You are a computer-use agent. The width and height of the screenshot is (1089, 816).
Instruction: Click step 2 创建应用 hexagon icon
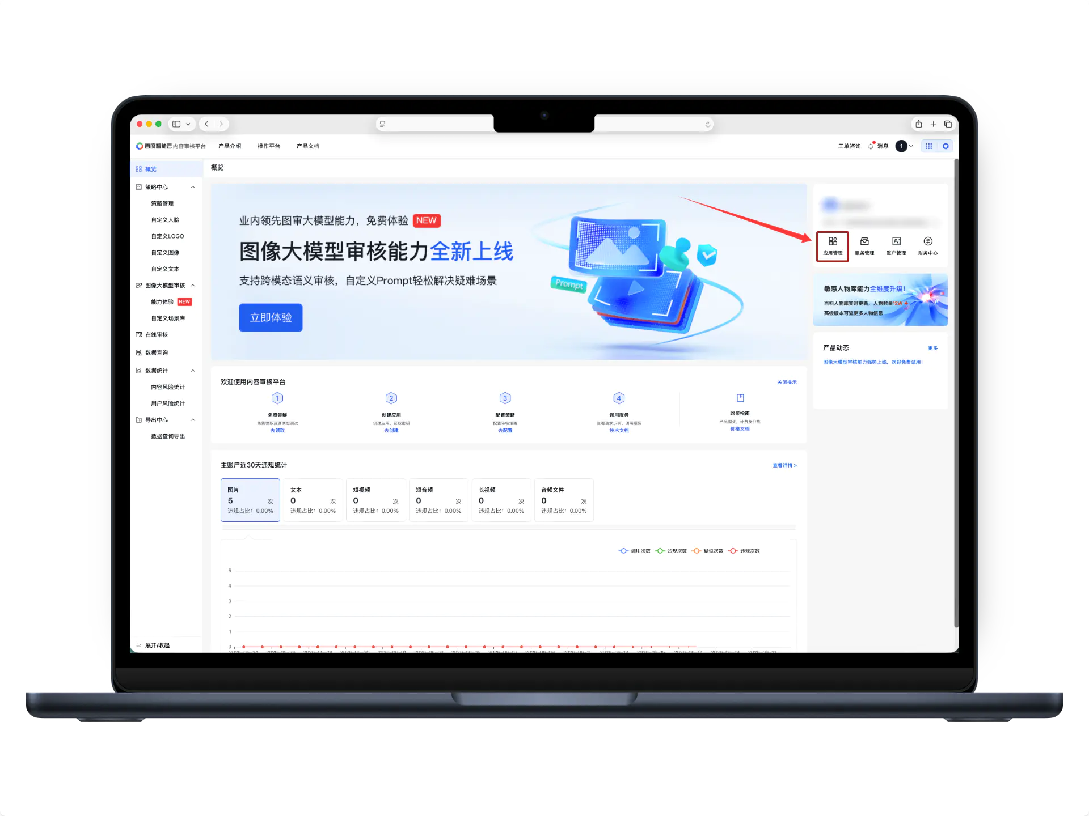pos(391,398)
